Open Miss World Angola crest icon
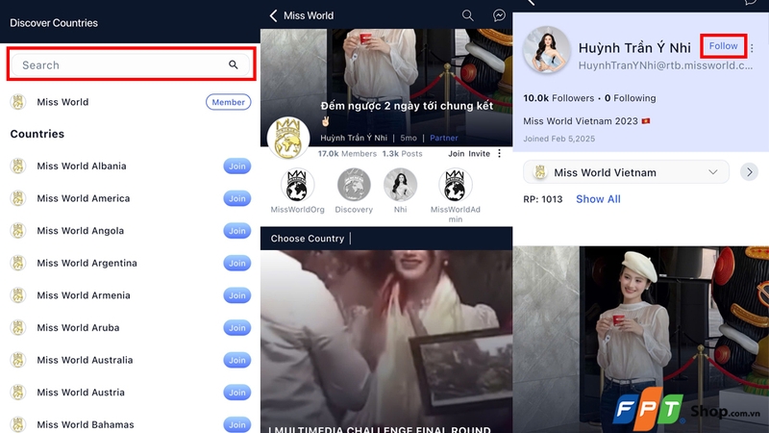This screenshot has height=433, width=769. coord(18,231)
